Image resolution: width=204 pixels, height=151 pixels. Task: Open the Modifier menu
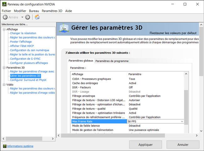pyautogui.click(x=20, y=11)
